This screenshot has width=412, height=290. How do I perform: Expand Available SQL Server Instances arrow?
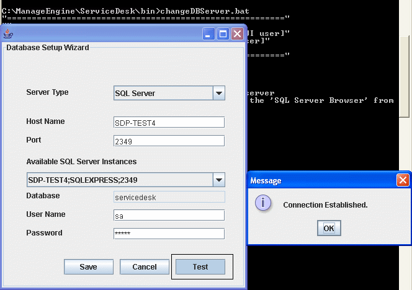[219, 180]
